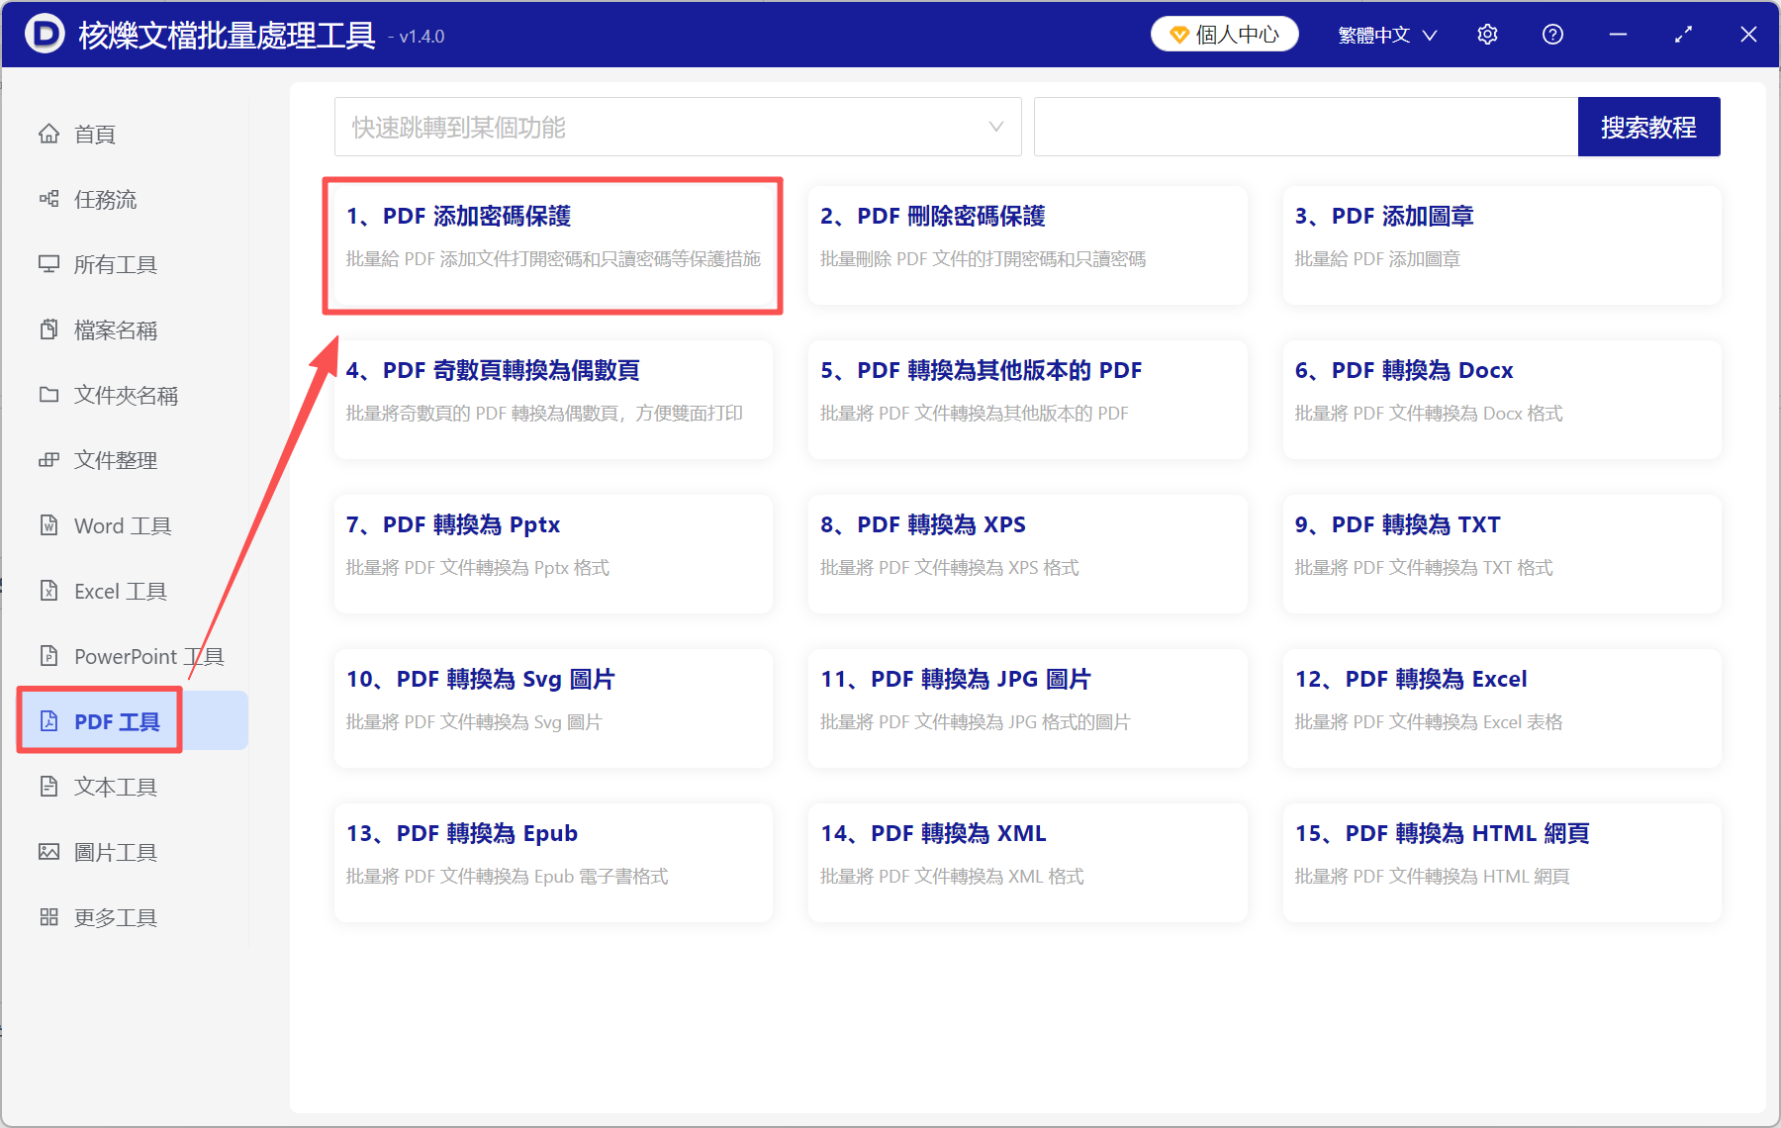Open the settings gear in the title bar
The height and width of the screenshot is (1128, 1781).
click(x=1487, y=34)
